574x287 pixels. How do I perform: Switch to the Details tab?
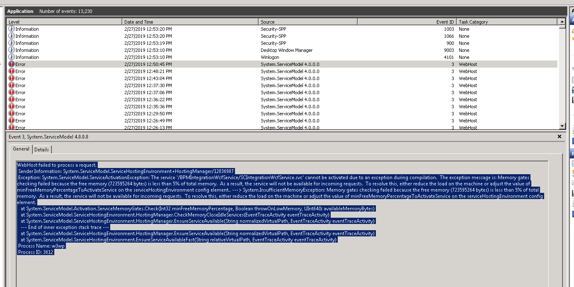click(x=41, y=150)
